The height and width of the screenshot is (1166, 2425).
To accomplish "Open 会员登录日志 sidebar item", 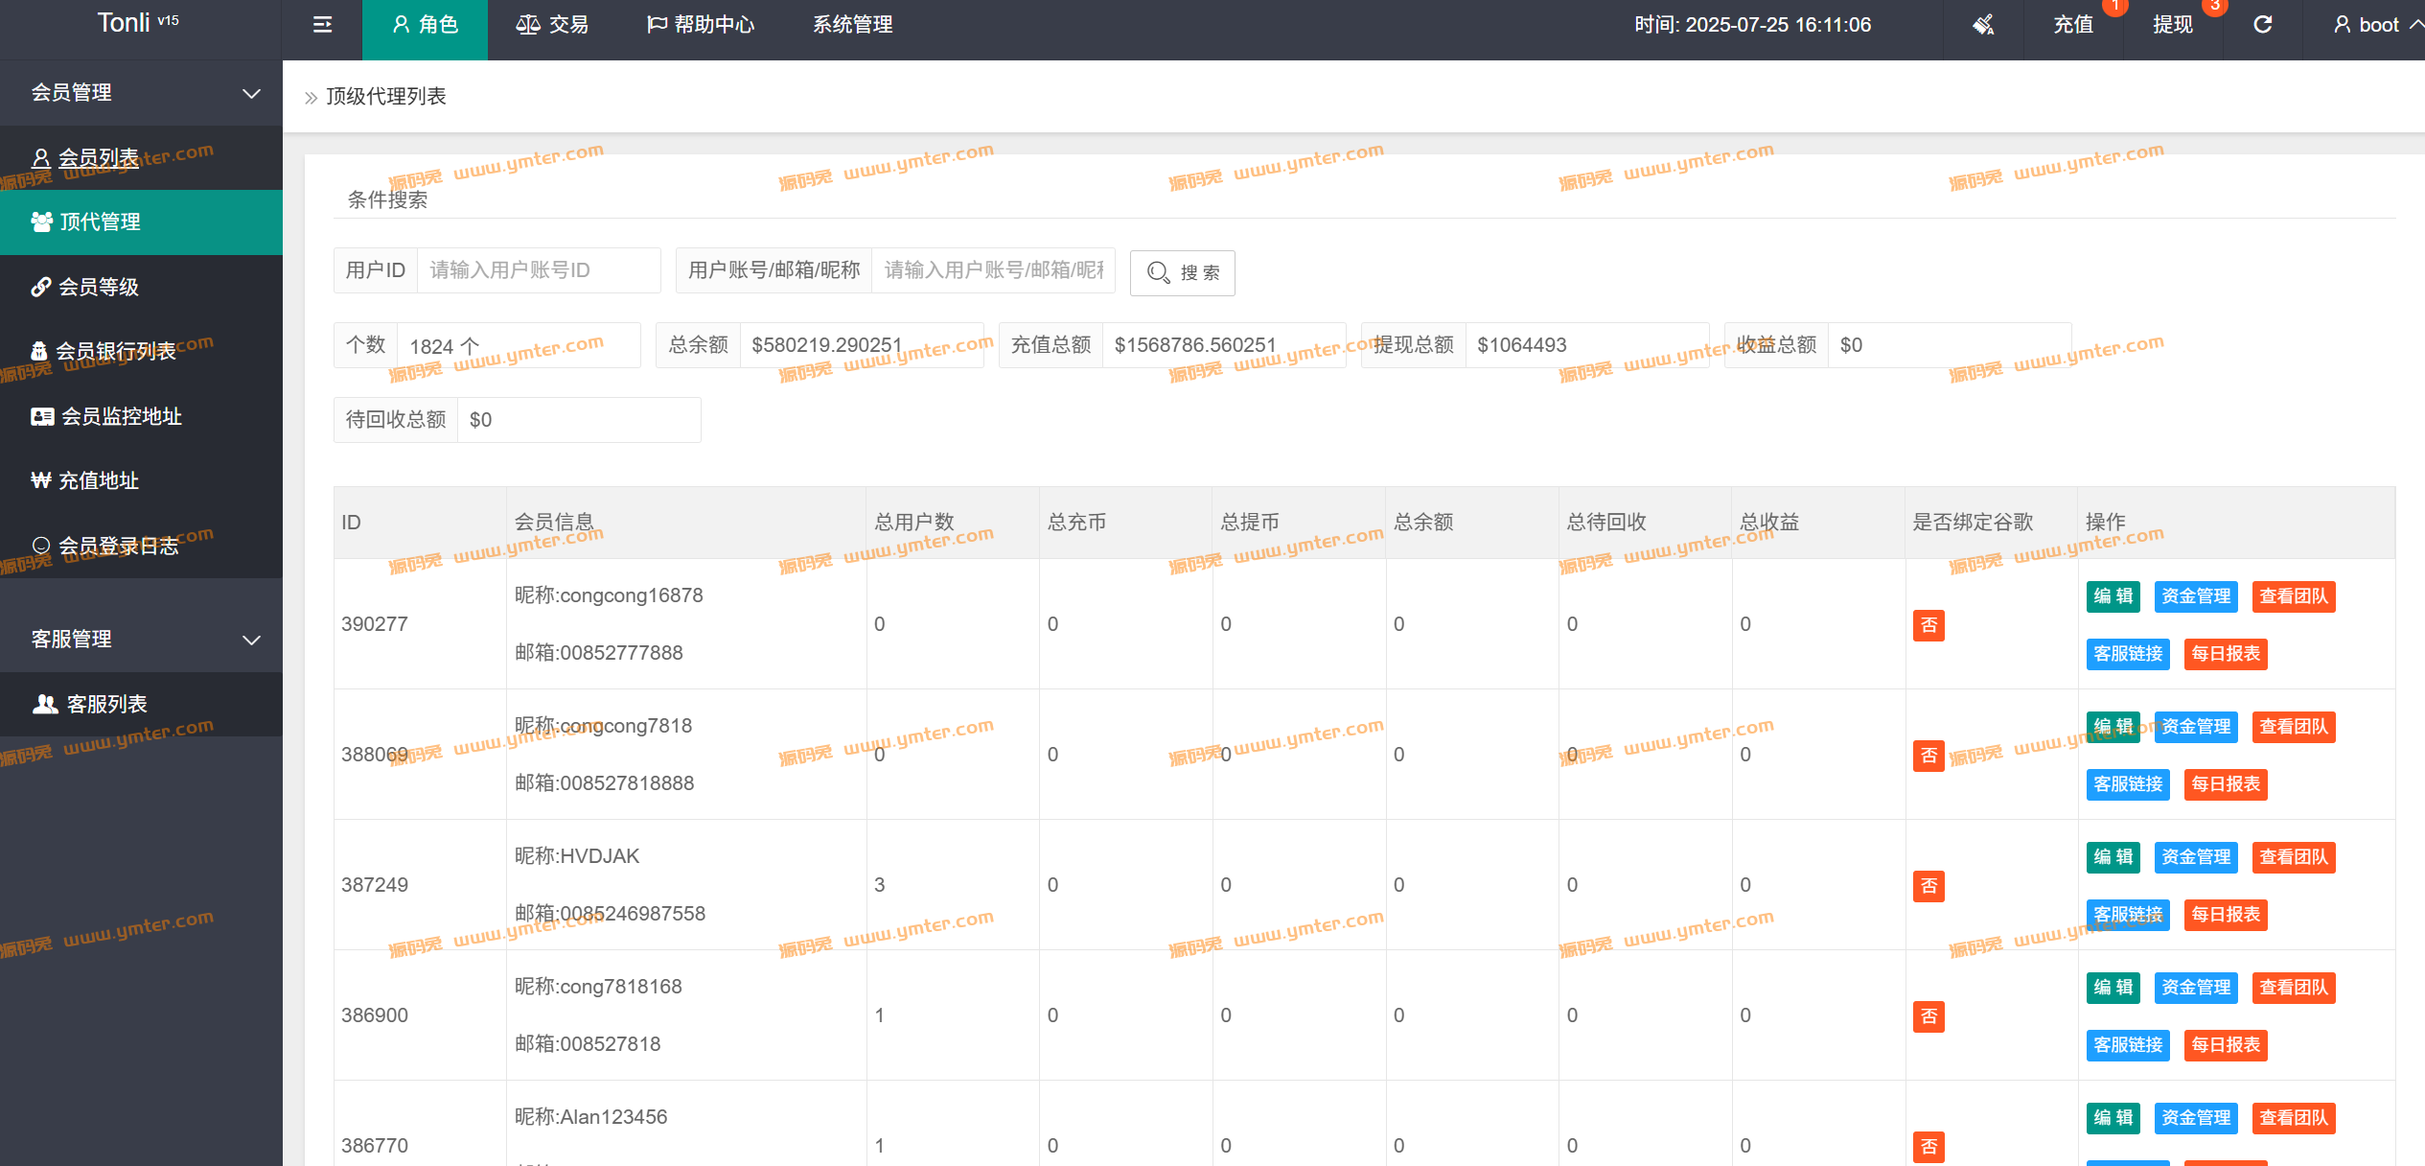I will pos(117,546).
